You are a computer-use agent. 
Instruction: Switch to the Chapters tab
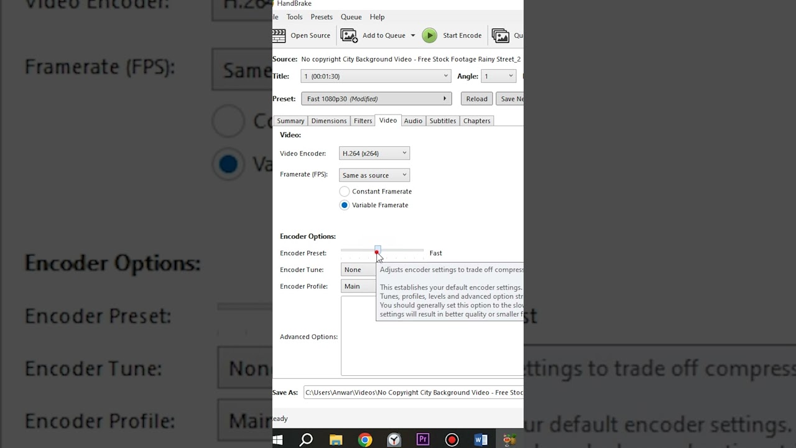point(477,121)
